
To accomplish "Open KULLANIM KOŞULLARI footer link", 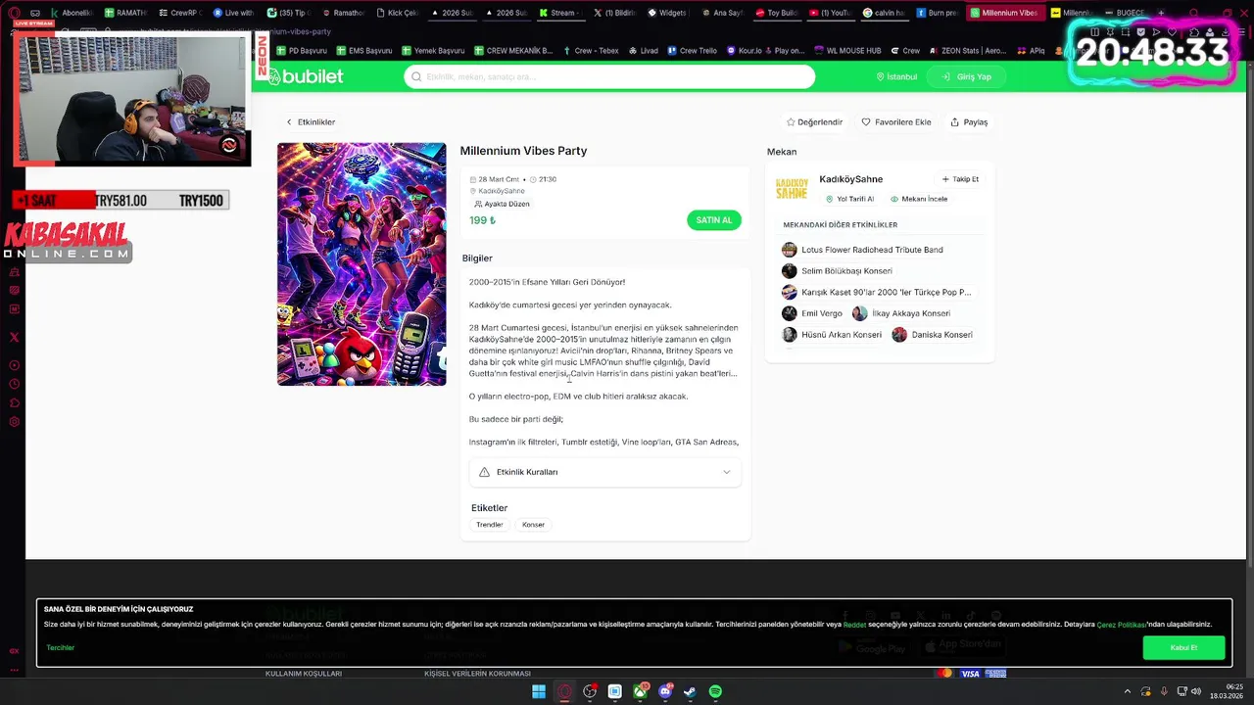I will pyautogui.click(x=304, y=674).
